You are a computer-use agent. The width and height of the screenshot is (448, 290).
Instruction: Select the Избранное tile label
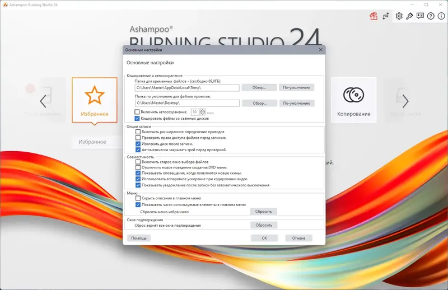click(95, 114)
